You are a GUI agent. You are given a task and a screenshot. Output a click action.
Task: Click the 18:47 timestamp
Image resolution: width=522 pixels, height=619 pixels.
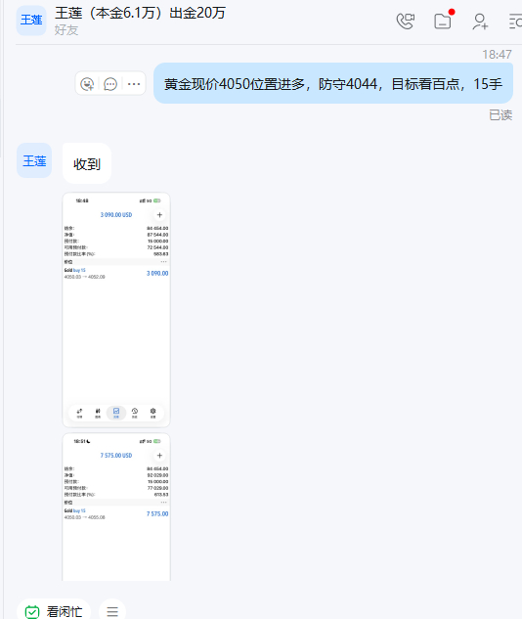click(497, 54)
